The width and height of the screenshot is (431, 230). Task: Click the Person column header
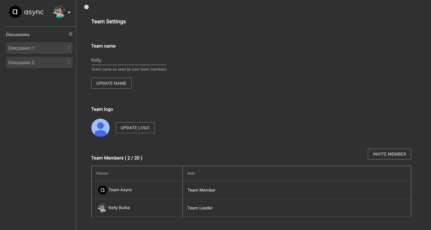click(102, 173)
